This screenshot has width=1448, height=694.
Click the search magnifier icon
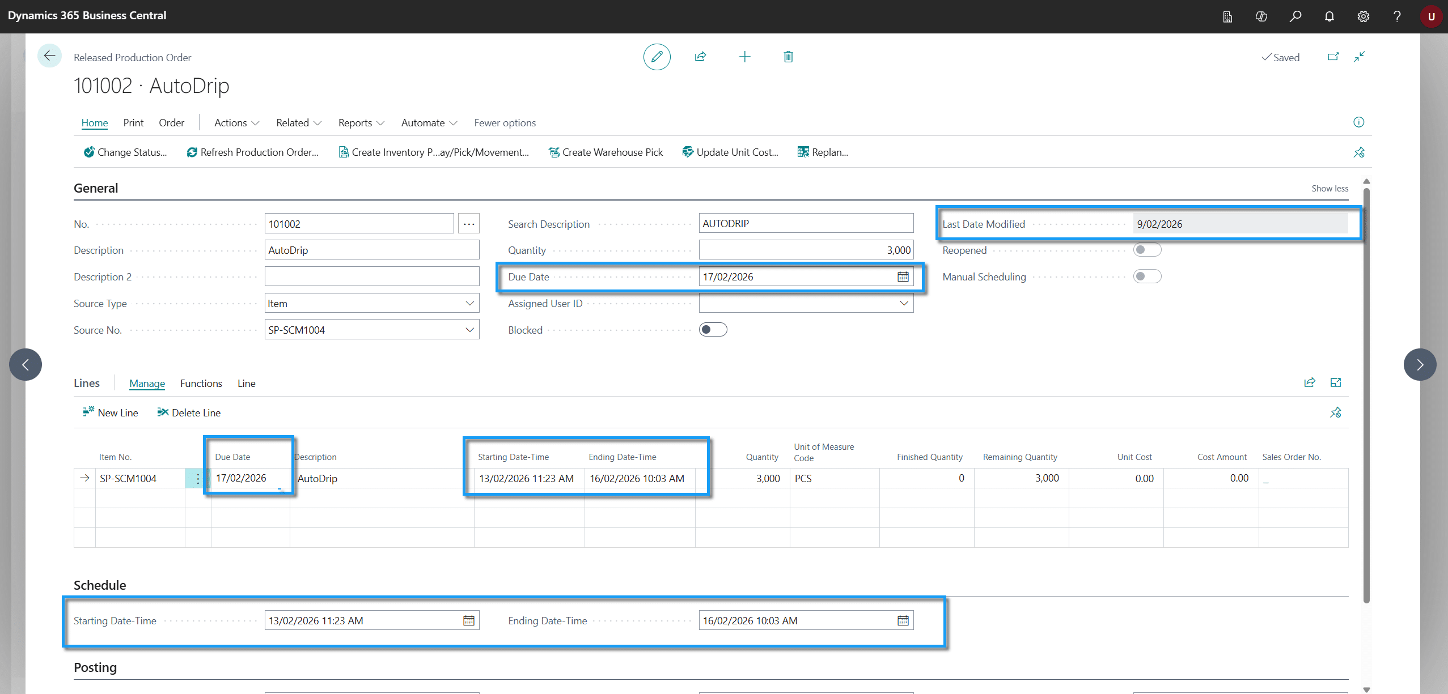click(x=1295, y=16)
